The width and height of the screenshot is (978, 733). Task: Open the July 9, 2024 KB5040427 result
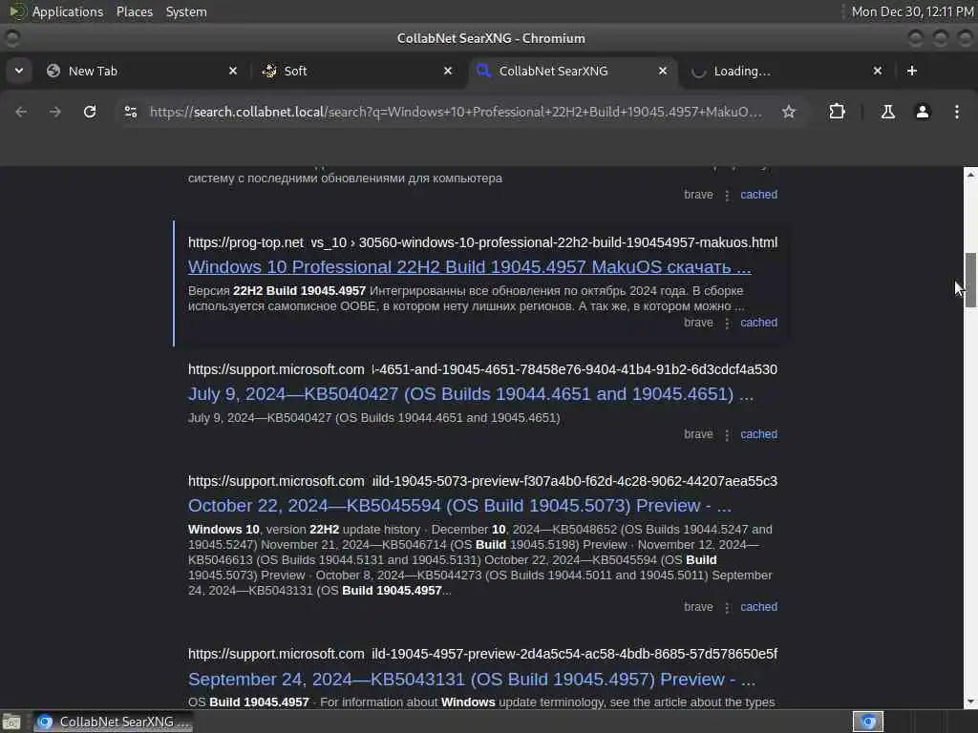(471, 394)
